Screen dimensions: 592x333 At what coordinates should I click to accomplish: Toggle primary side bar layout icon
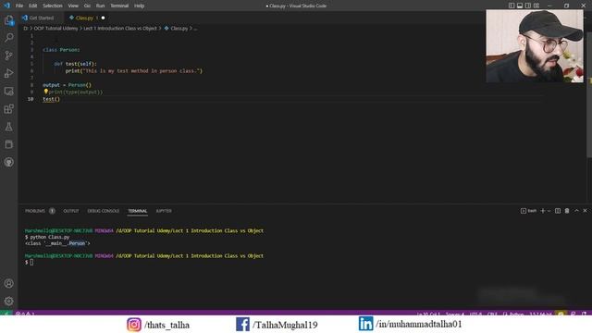coord(512,6)
